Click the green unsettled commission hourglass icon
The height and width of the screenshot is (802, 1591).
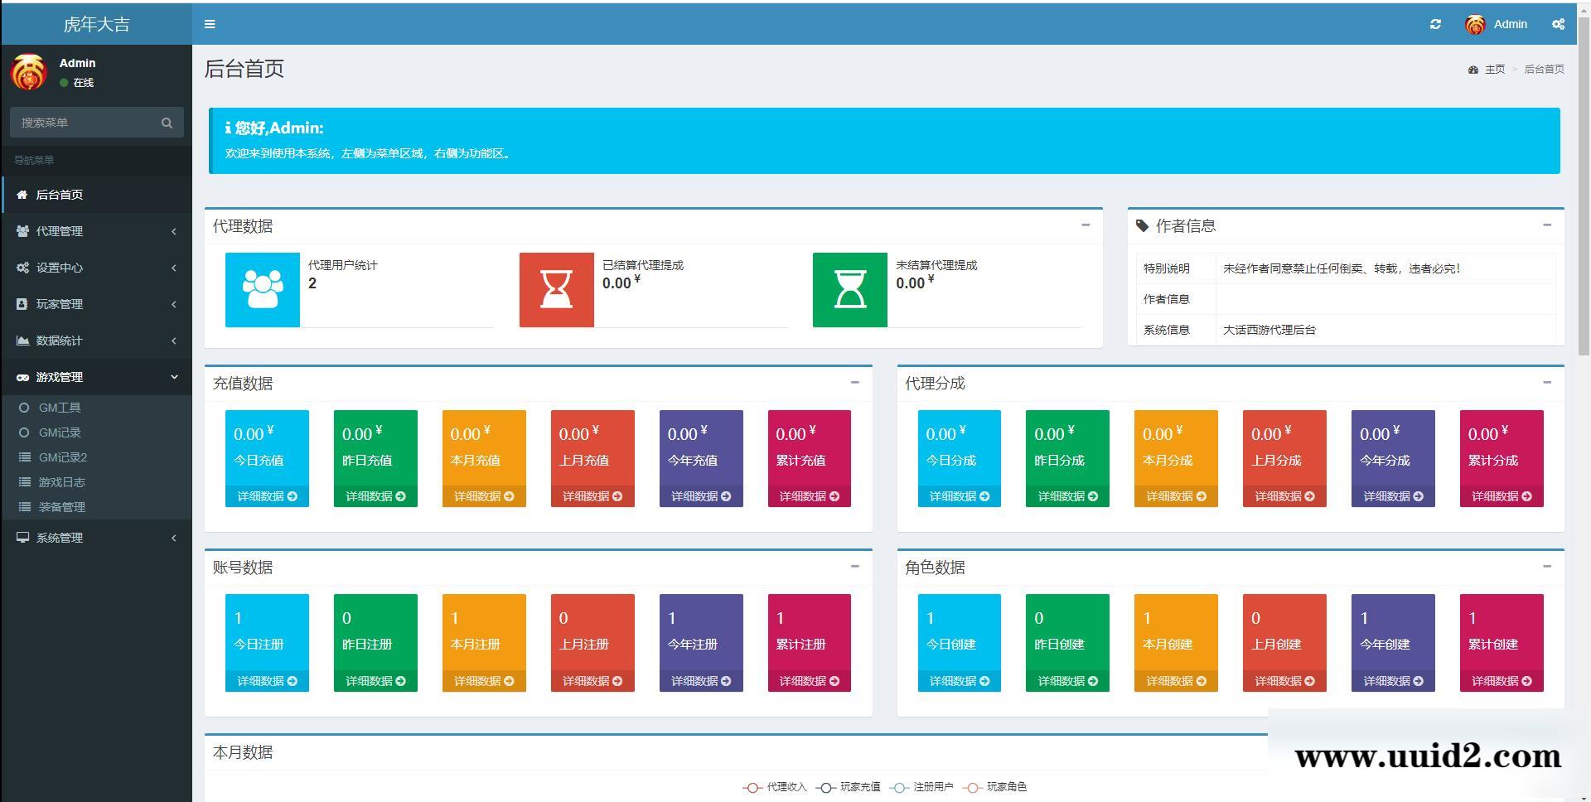pyautogui.click(x=849, y=290)
